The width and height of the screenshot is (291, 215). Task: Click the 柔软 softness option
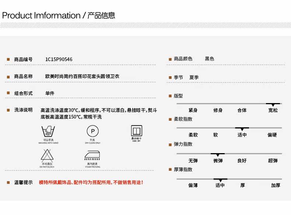click(193, 135)
